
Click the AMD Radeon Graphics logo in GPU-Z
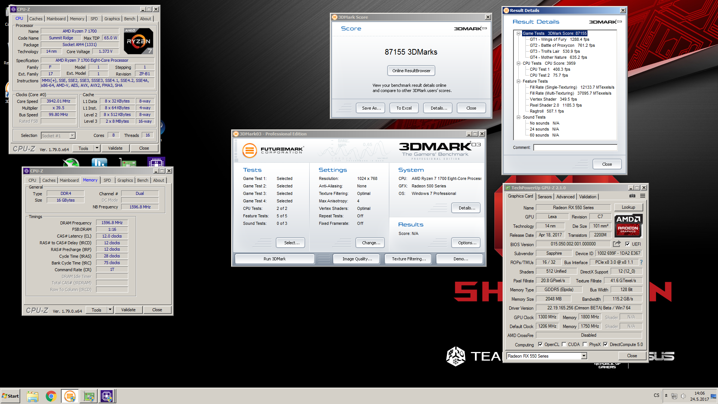pos(628,226)
